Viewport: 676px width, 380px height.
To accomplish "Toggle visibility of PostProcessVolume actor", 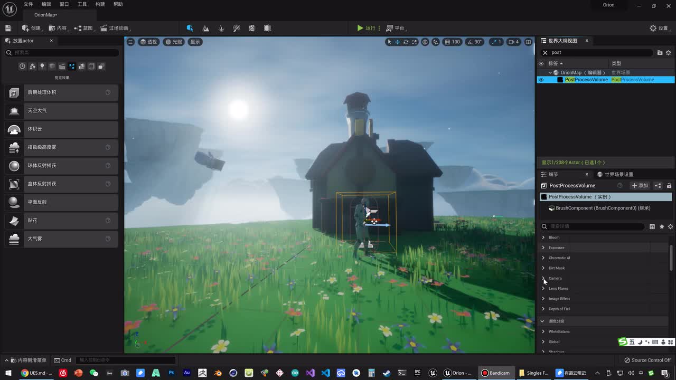I will [x=541, y=80].
